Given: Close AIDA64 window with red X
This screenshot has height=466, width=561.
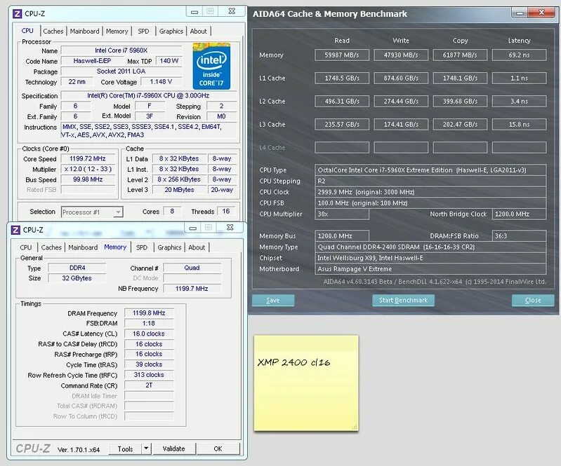Looking at the screenshot, I should coord(541,13).
